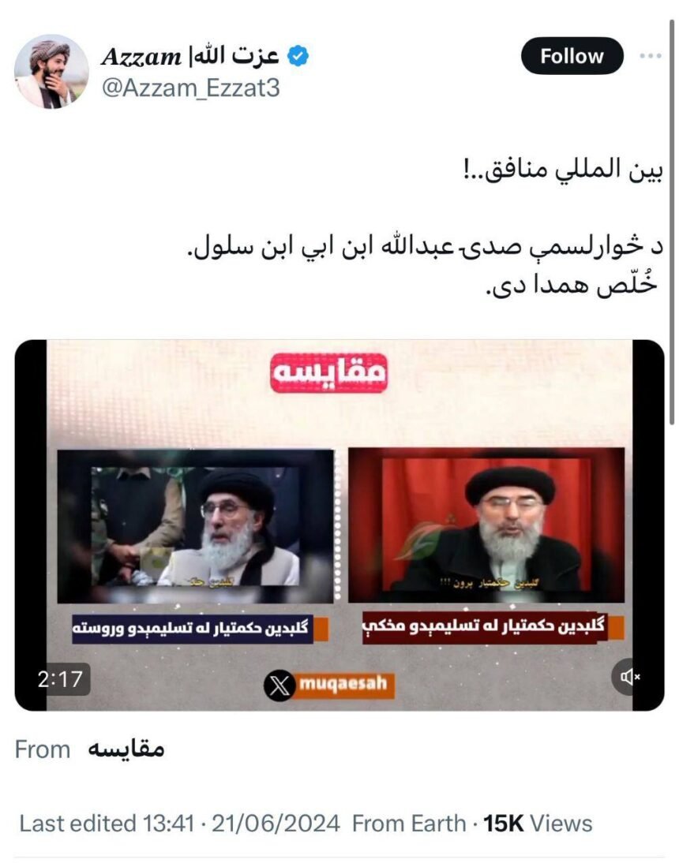Open the three-dot more options menu
This screenshot has width=679, height=863.
(x=651, y=55)
